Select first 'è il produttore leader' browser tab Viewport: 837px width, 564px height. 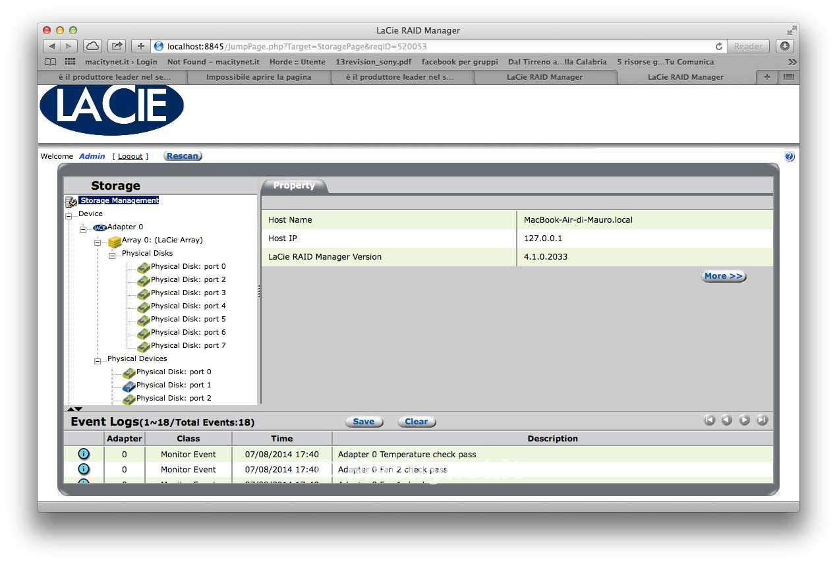pos(113,77)
